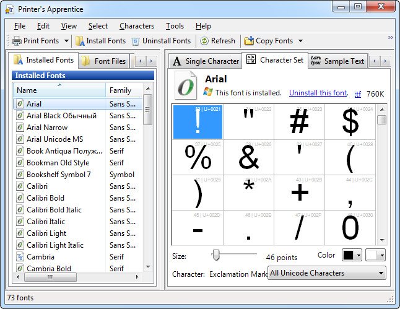Image resolution: width=400 pixels, height=309 pixels.
Task: Click the Arial Unicode MS font icon
Action: (20, 139)
